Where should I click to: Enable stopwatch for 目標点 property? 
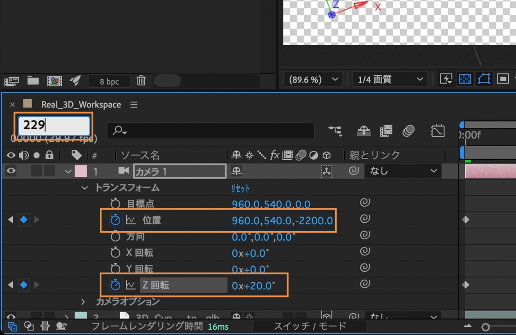click(x=115, y=203)
